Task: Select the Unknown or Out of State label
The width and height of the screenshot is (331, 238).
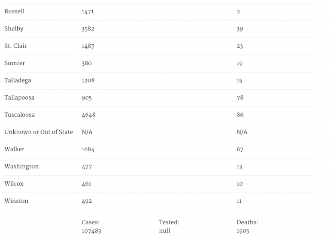Action: pyautogui.click(x=39, y=132)
